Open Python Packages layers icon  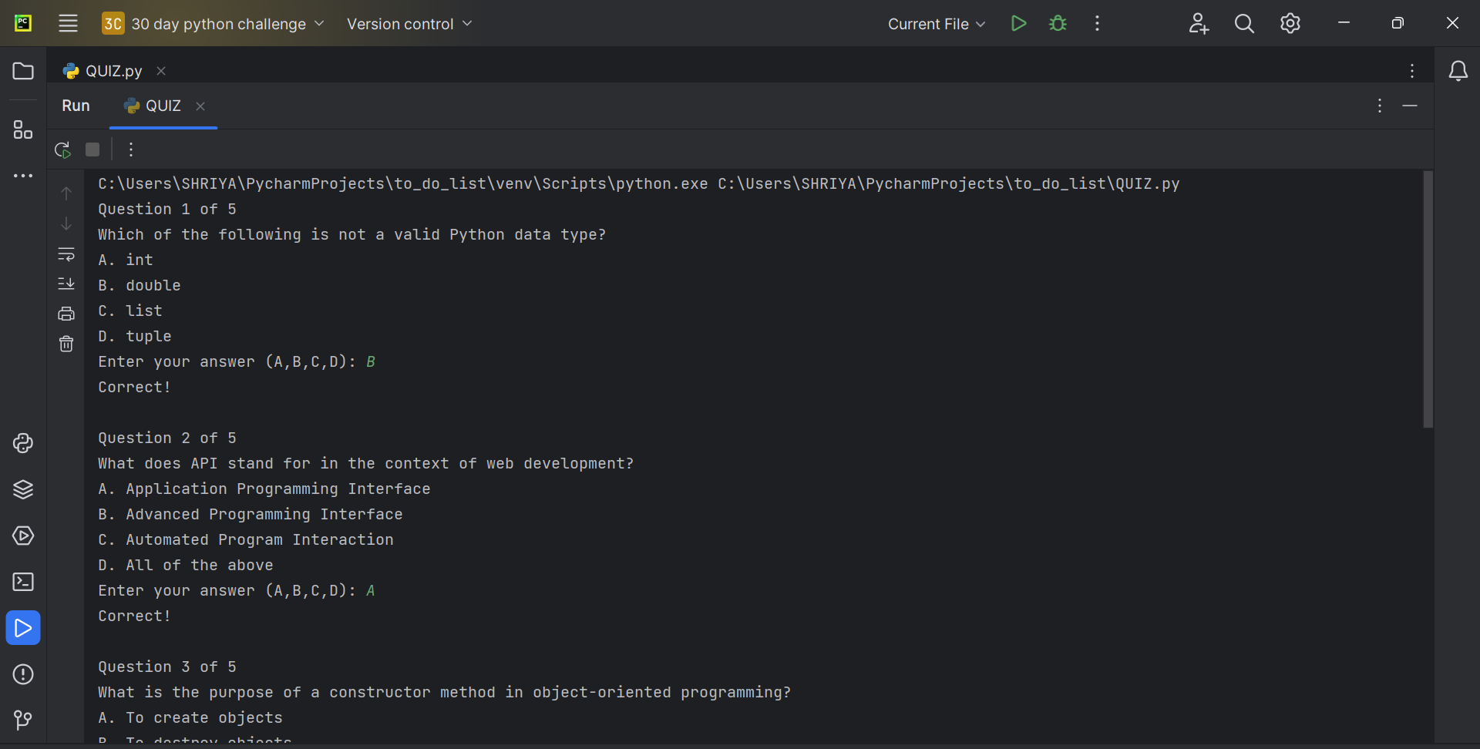[x=23, y=489]
